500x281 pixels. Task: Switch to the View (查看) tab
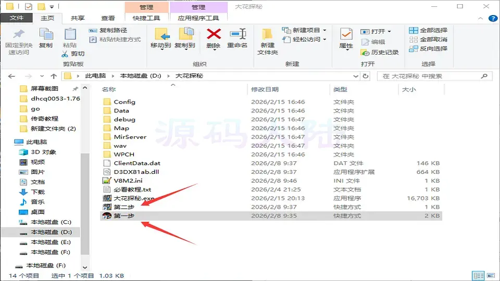point(108,18)
